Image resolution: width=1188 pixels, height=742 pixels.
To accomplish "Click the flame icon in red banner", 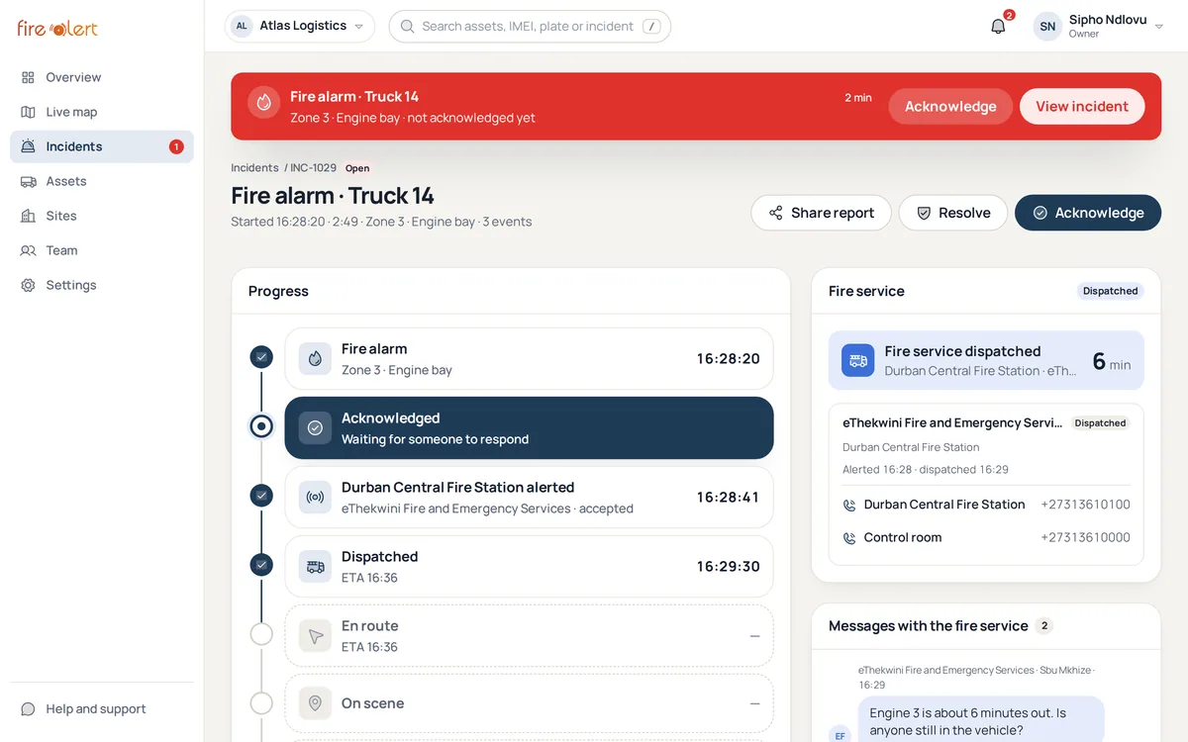I will pyautogui.click(x=264, y=102).
